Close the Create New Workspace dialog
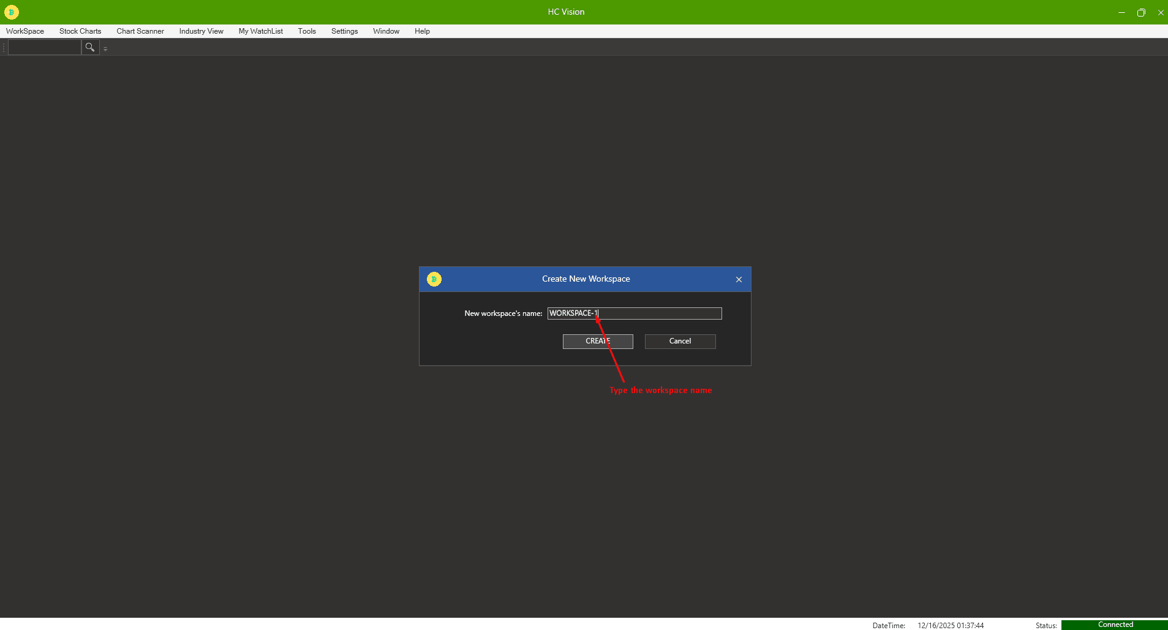The width and height of the screenshot is (1168, 630). [739, 279]
